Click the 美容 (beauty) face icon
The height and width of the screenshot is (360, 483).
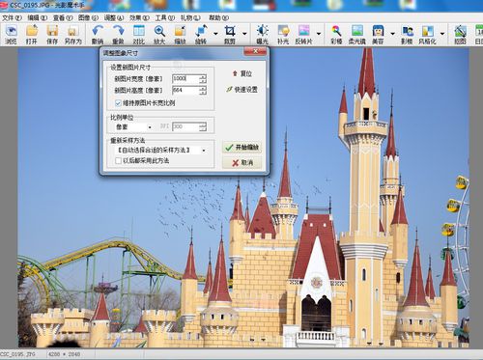[378, 35]
